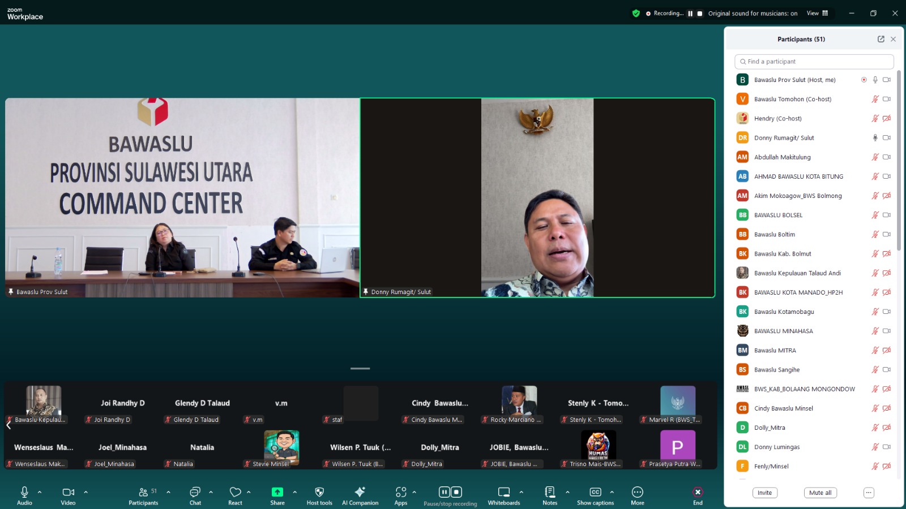Click Donny Rumagit/ Sulut video tile
Screen dimensions: 906x509
(537, 198)
